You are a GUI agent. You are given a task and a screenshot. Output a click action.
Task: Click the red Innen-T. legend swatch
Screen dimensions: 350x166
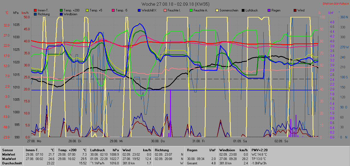click(x=35, y=10)
